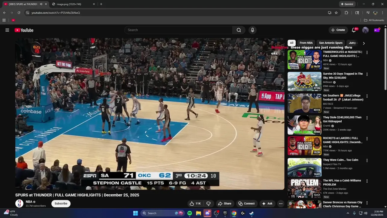
Task: Like the video with thumbs up
Action: [x=195, y=203]
